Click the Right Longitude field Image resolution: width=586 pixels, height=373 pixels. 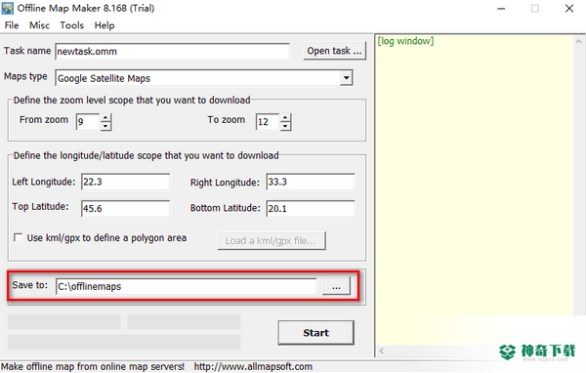pyautogui.click(x=311, y=182)
